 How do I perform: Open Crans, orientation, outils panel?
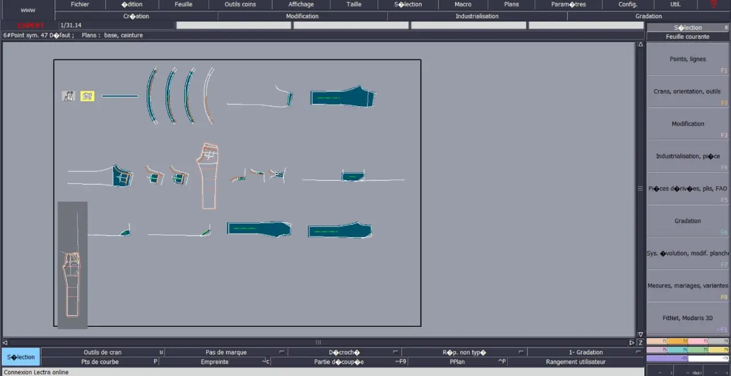click(x=688, y=91)
